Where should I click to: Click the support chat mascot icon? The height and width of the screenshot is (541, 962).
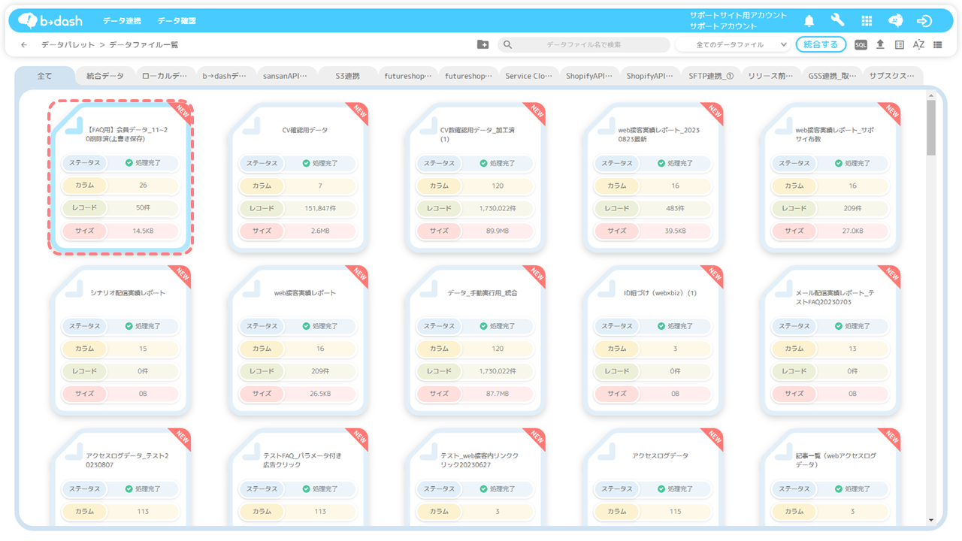(895, 21)
